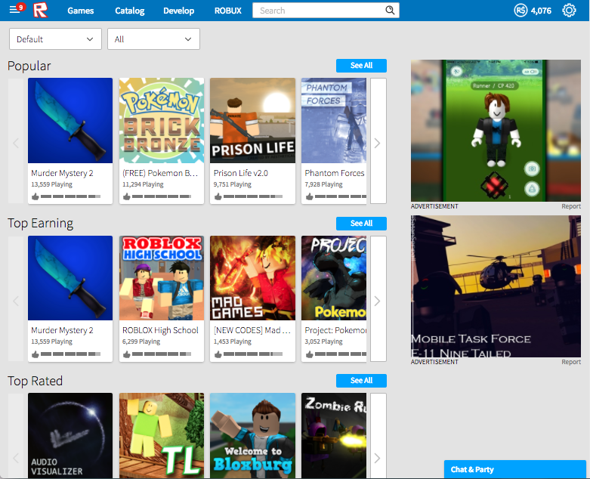
Task: Click the Roblox R logo
Action: pyautogui.click(x=40, y=10)
